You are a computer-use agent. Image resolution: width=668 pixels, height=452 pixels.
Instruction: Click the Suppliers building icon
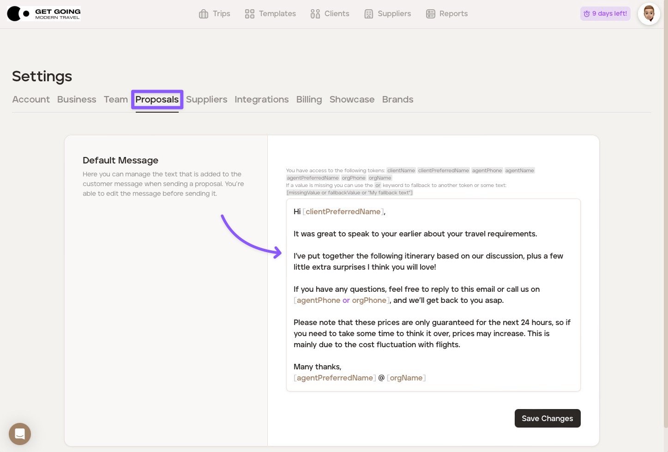[368, 14]
